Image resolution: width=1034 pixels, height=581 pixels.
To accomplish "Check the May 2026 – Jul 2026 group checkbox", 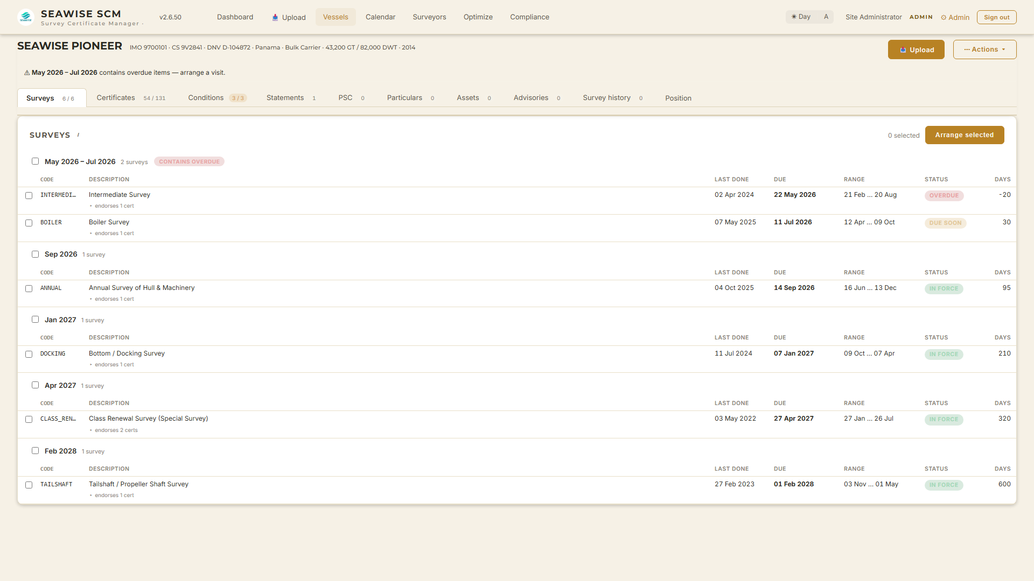I will pos(35,161).
